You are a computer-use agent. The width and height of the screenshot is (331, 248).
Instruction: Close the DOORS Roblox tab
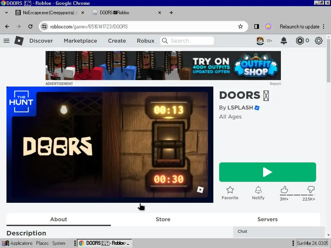[160, 13]
